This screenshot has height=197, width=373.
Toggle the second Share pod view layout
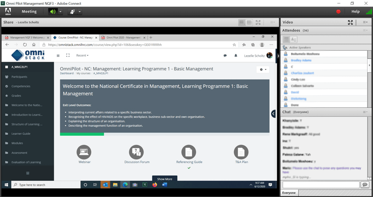(249, 23)
